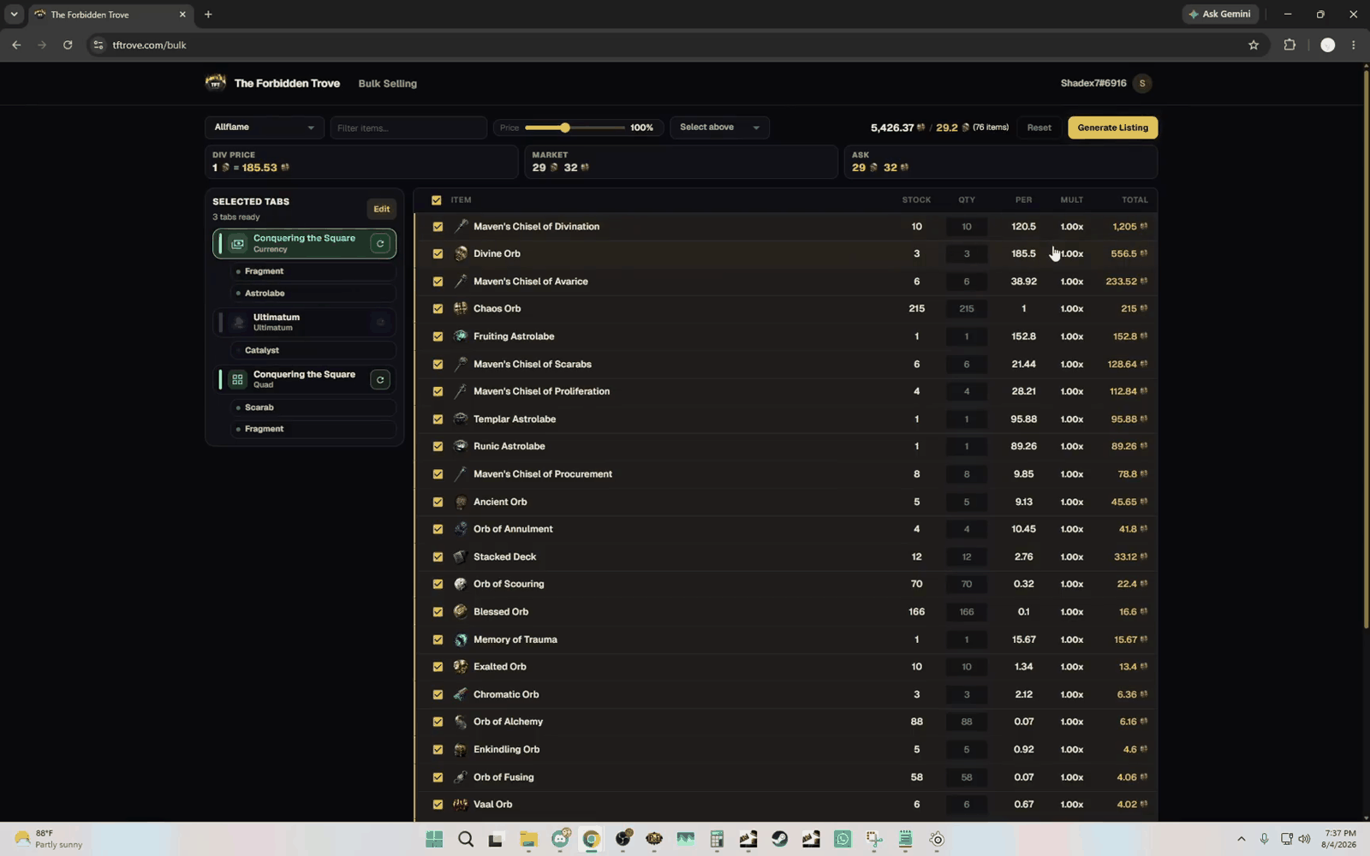Open Windows Search from the taskbar
Screen dimensions: 1370x856
(466, 840)
